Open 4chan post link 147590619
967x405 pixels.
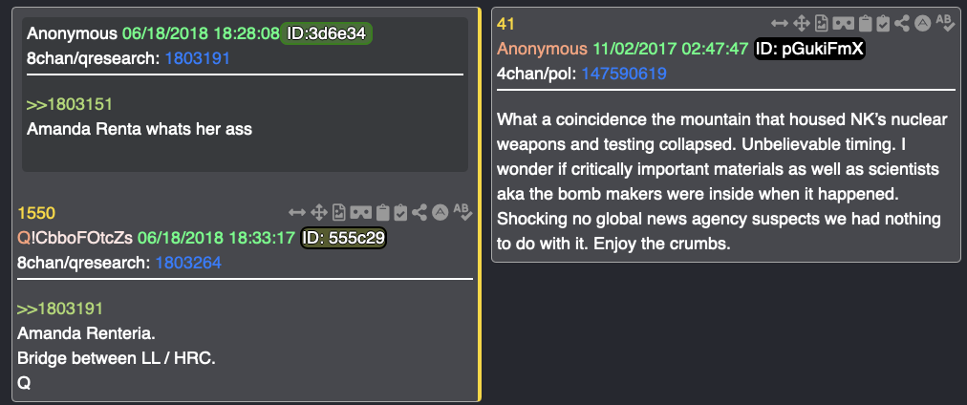point(624,74)
